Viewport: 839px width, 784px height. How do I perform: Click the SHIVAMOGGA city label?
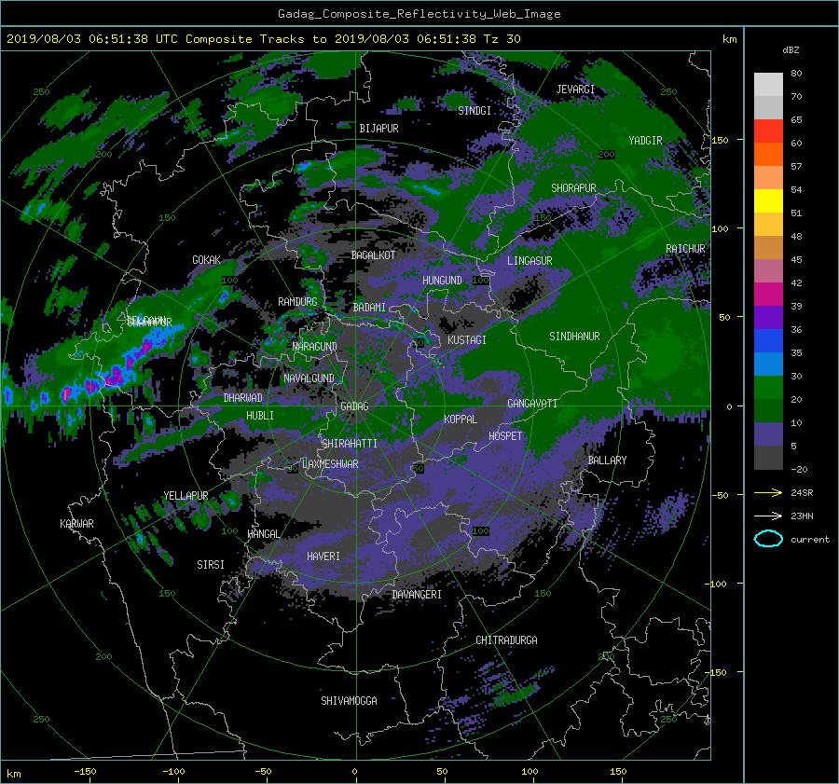349,701
